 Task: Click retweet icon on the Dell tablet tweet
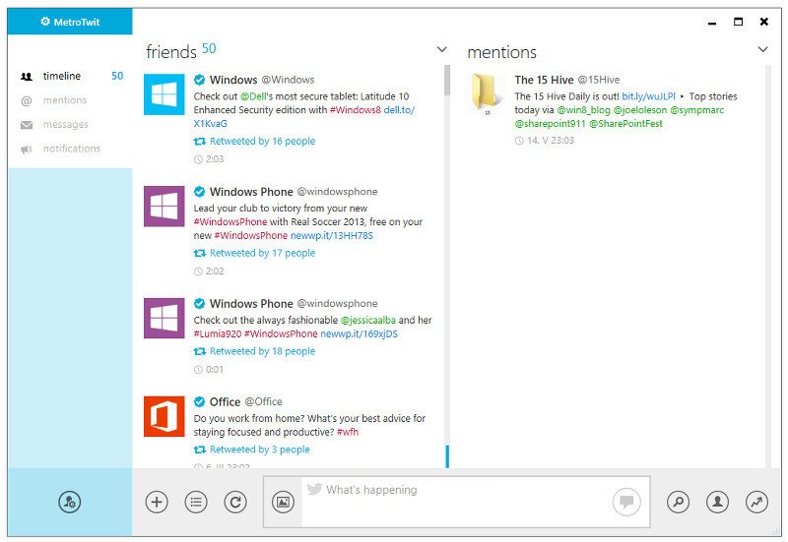200,142
